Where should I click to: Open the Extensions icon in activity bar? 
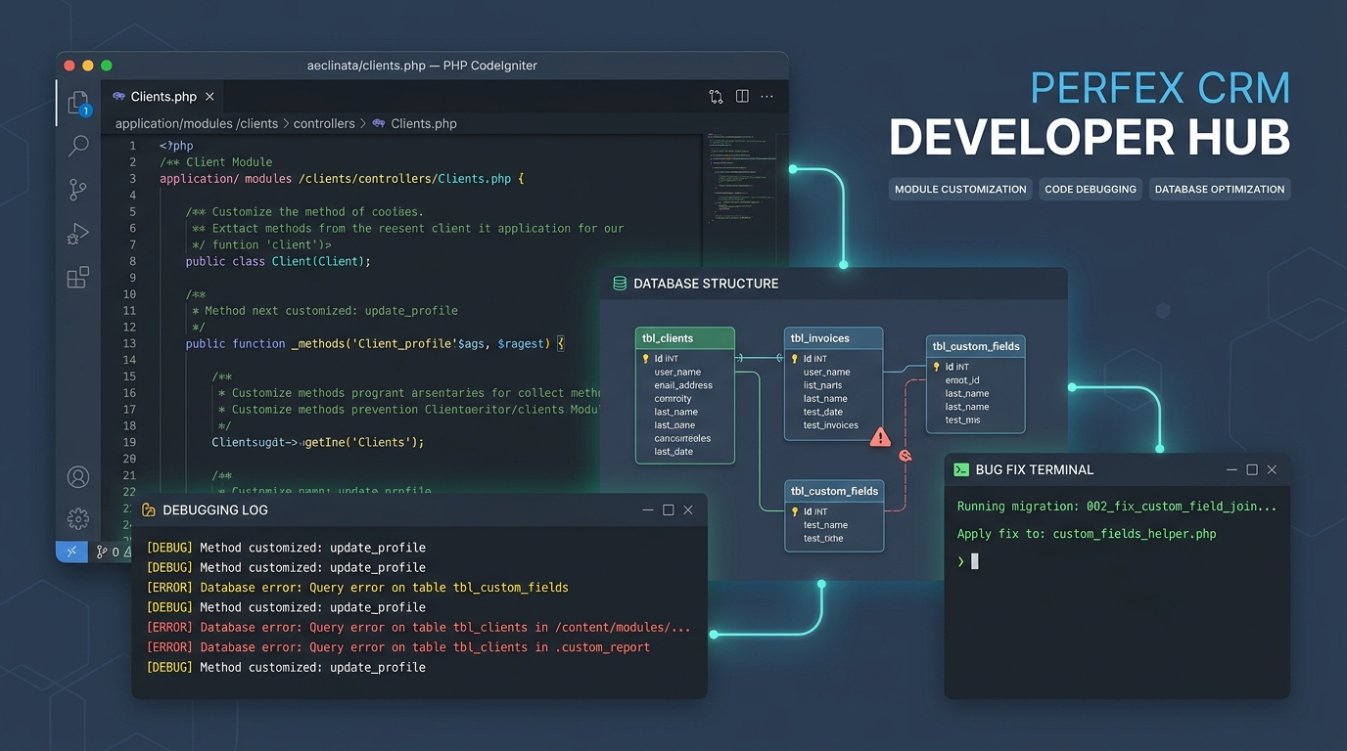click(x=78, y=278)
